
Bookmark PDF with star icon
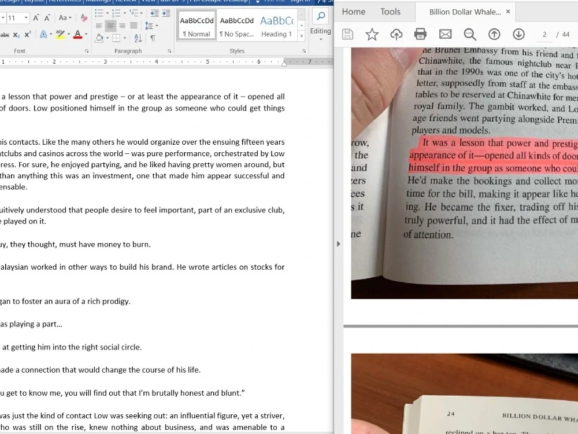372,34
